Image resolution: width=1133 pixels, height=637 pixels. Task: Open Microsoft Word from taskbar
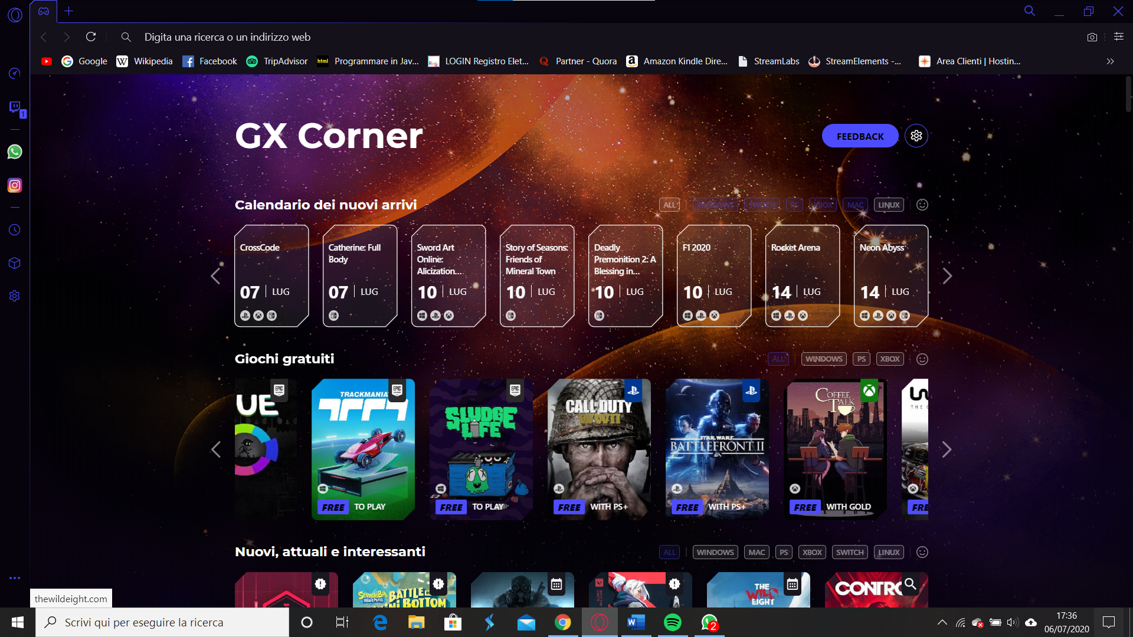636,622
